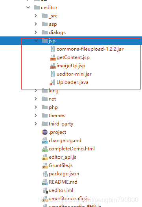This screenshot has width=142, height=207.
Task: Expand the net folder arrow
Action: (36, 99)
